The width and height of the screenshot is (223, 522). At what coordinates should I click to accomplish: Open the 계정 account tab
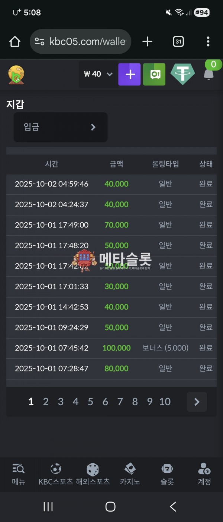pos(204,474)
